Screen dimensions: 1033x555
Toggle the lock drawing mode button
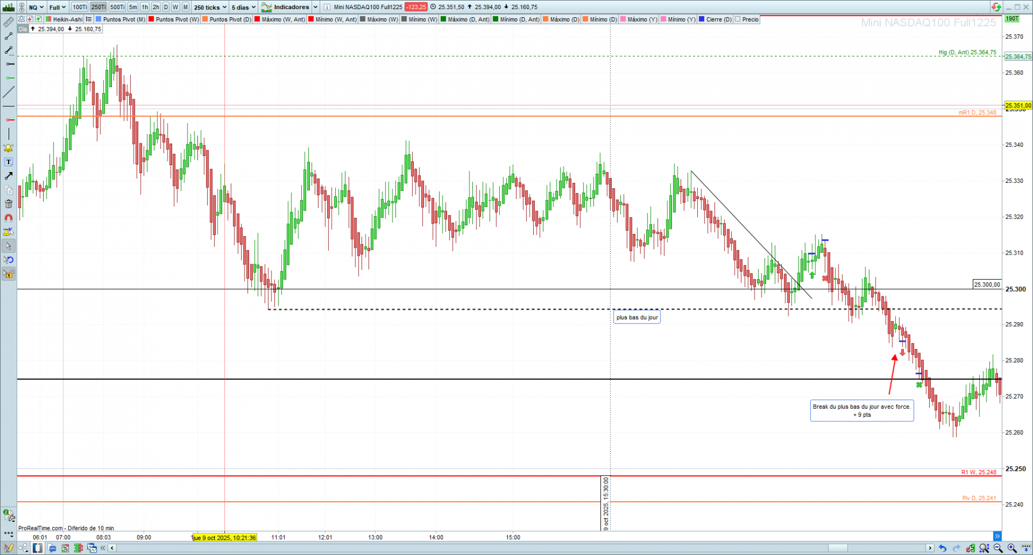point(9,274)
